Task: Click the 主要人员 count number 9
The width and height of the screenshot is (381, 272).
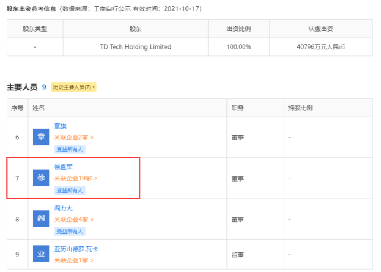Action: [x=44, y=87]
